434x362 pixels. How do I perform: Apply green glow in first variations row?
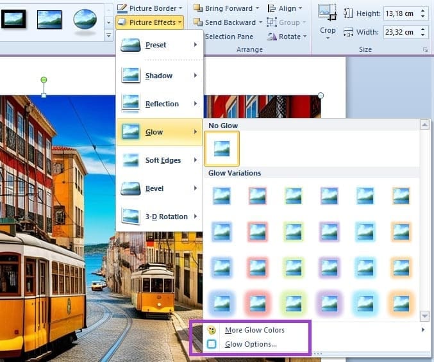tap(294, 196)
